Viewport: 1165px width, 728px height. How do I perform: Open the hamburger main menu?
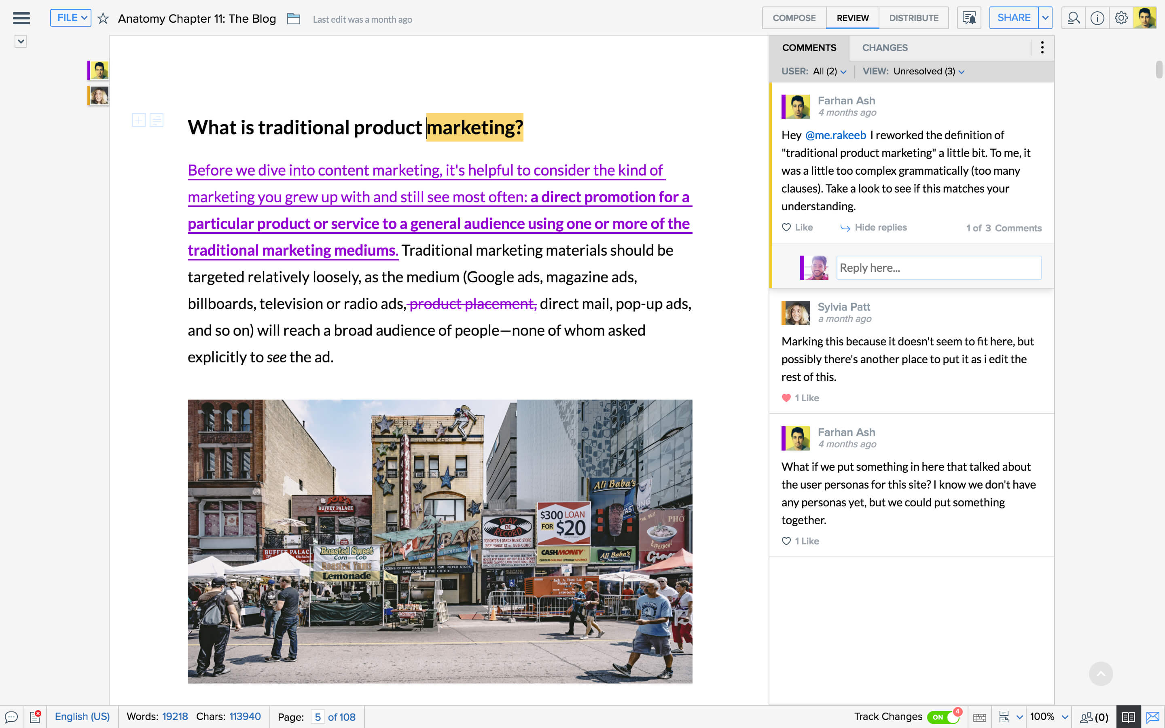pyautogui.click(x=21, y=18)
